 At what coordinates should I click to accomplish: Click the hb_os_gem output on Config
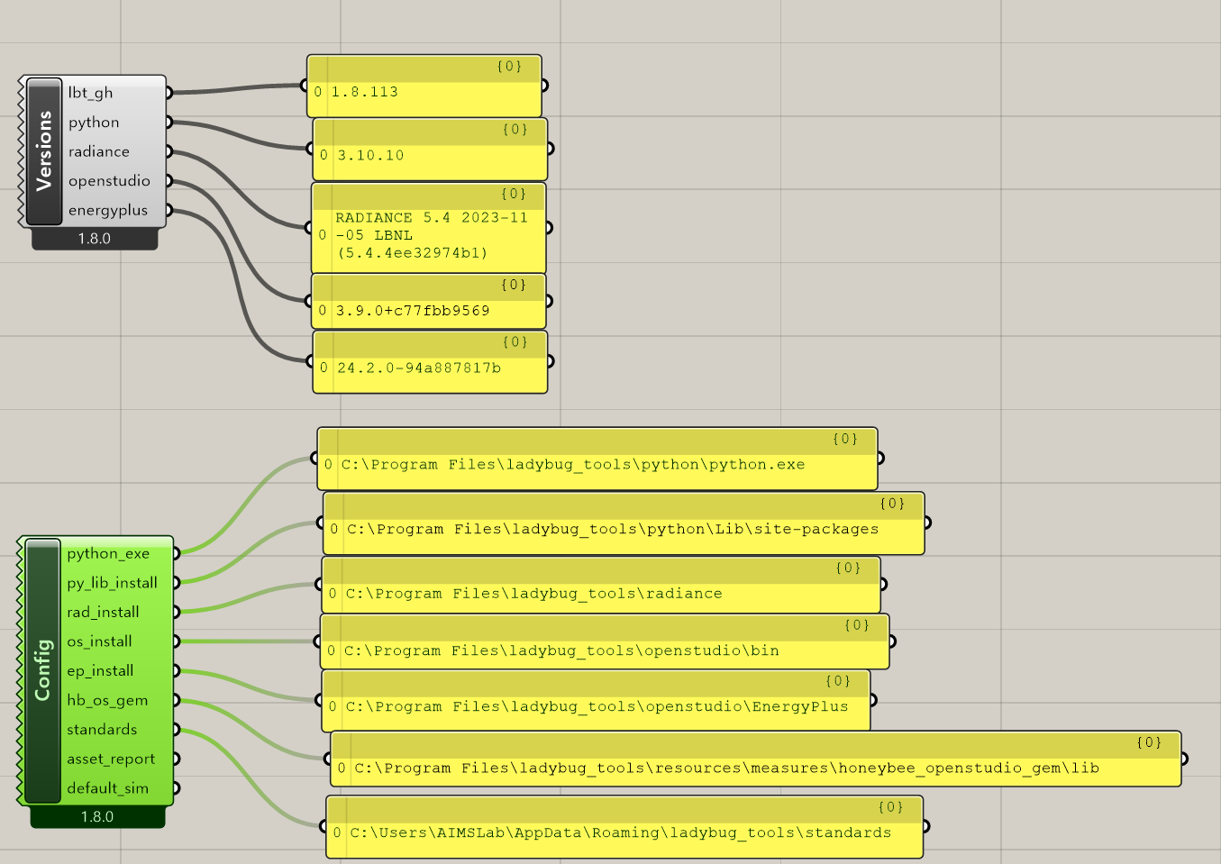[x=107, y=700]
